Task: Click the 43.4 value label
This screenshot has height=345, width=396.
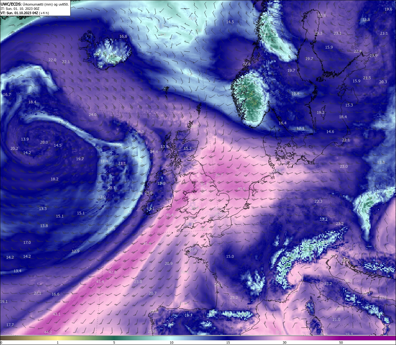Action: coord(100,282)
